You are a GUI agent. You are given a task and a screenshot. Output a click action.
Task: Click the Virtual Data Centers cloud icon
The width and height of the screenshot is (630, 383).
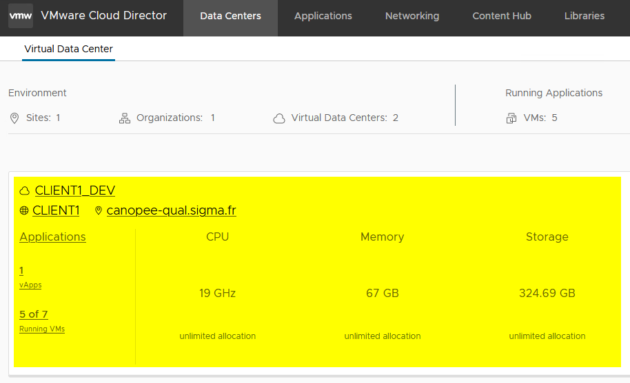pos(279,118)
